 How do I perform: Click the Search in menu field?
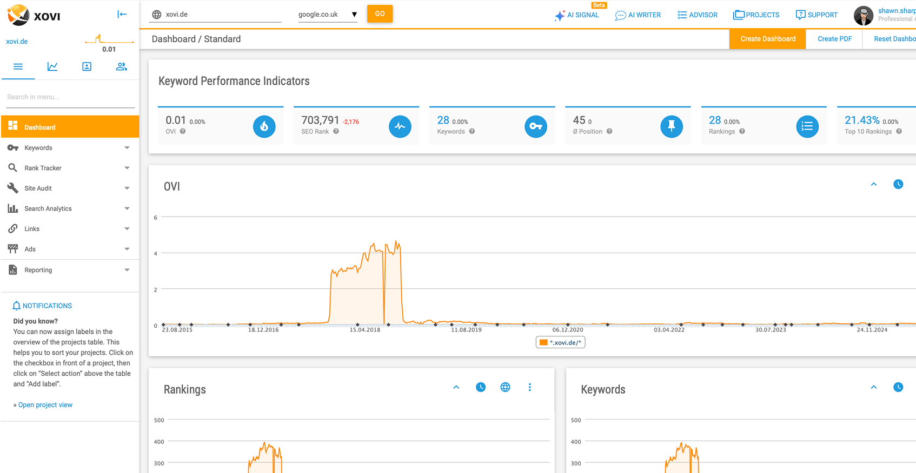click(x=70, y=97)
